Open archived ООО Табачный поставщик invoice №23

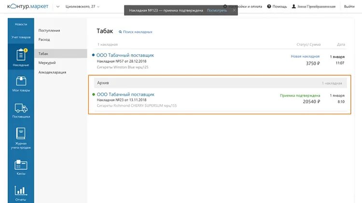[x=125, y=95]
